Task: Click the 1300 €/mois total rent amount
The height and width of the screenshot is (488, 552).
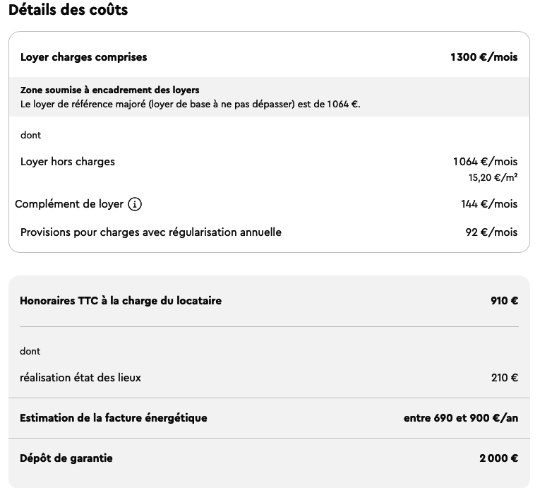Action: pos(484,57)
